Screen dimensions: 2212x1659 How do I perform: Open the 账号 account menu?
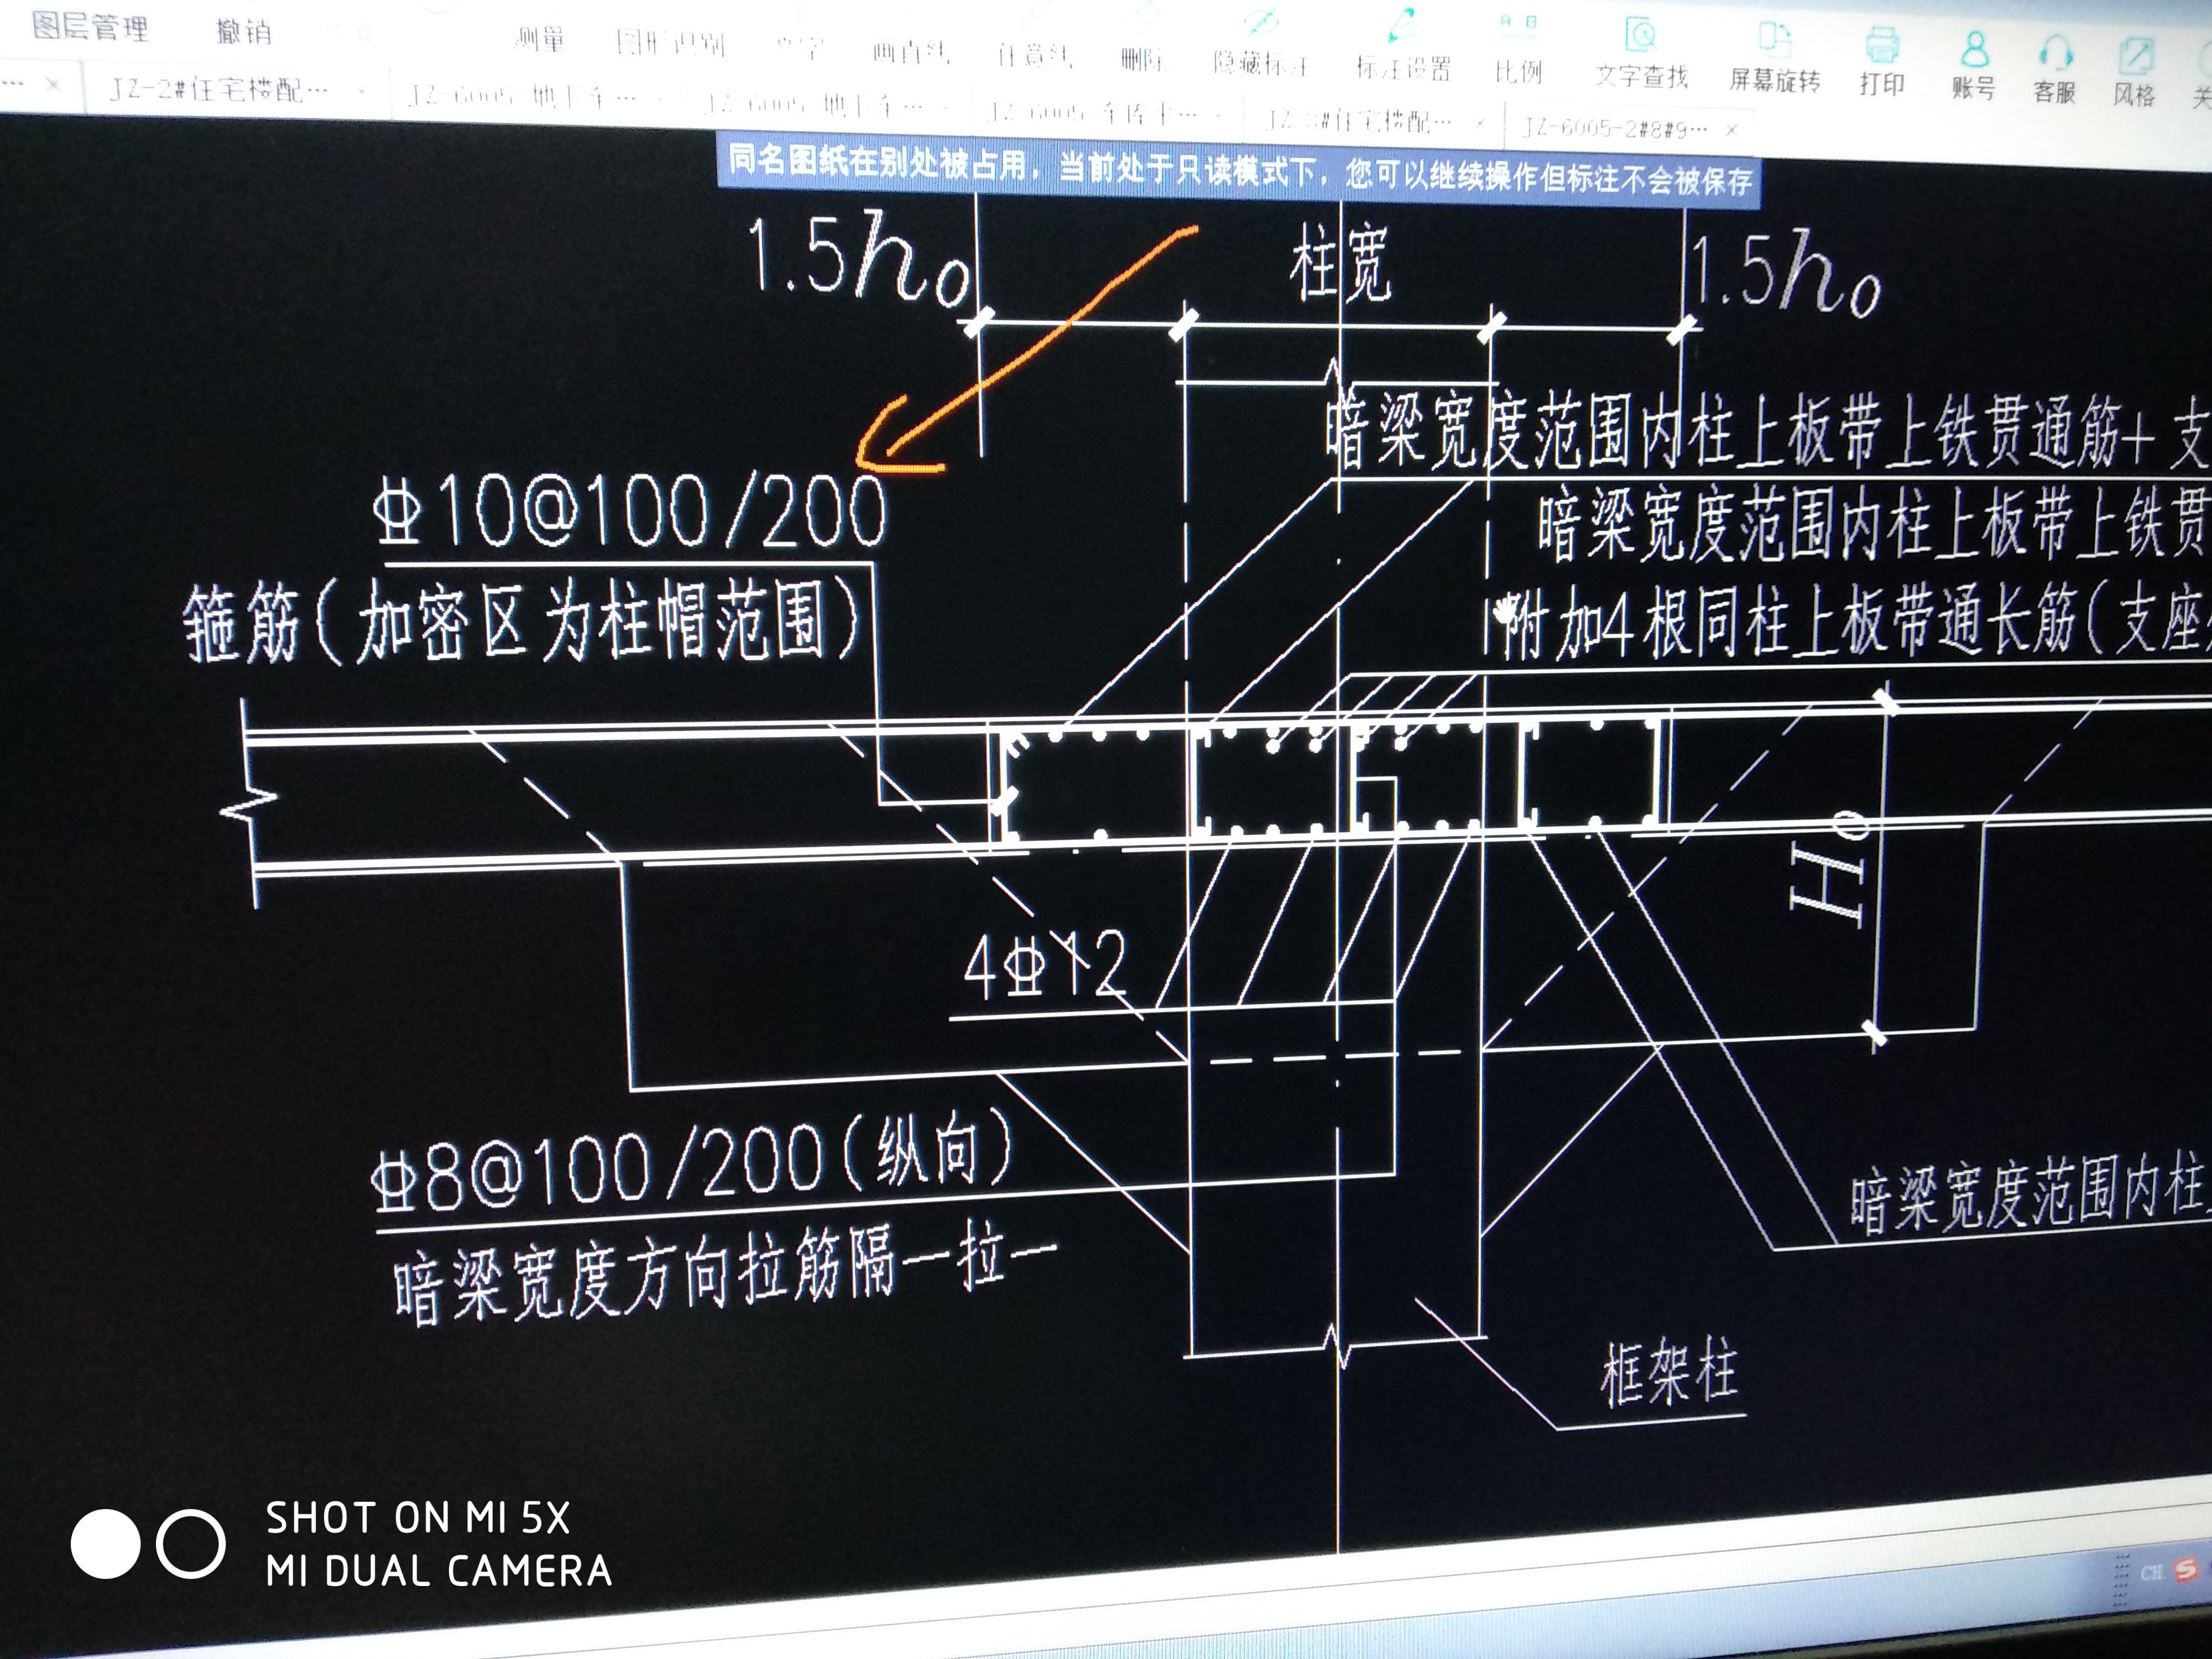pos(1973,66)
